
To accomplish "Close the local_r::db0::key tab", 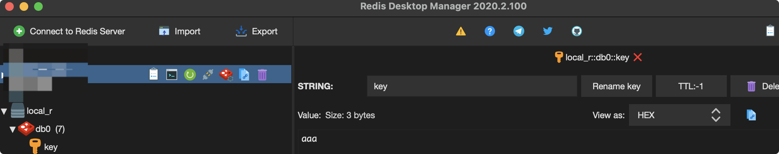I will point(637,57).
